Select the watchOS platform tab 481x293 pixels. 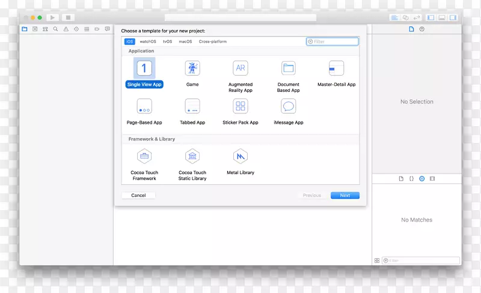(x=148, y=41)
